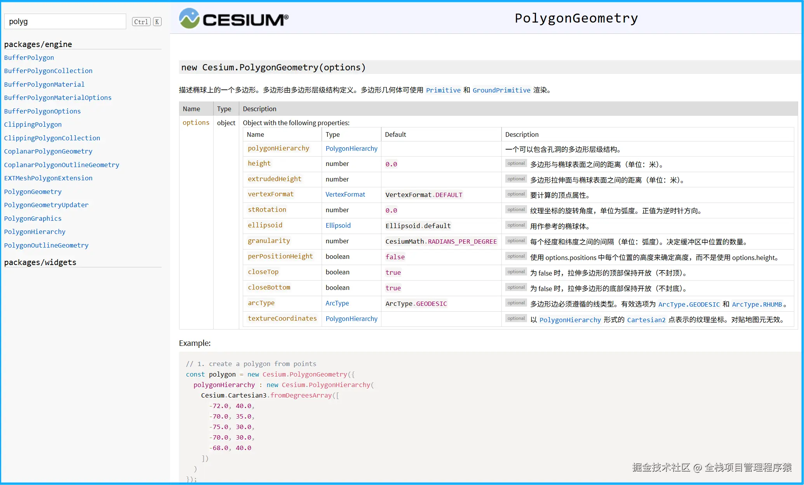
Task: Open the VertexFormat type link
Action: pos(345,194)
